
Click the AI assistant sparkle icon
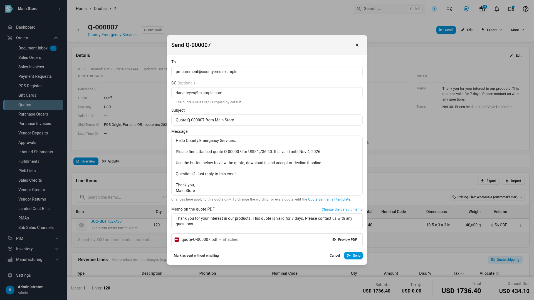pos(434,9)
